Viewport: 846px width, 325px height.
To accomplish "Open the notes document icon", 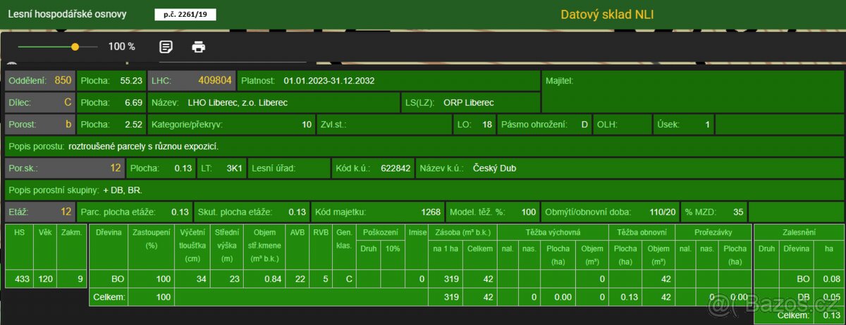I will [166, 46].
